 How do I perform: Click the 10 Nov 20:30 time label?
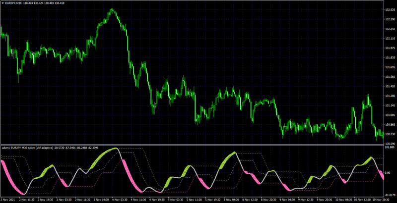point(382,199)
